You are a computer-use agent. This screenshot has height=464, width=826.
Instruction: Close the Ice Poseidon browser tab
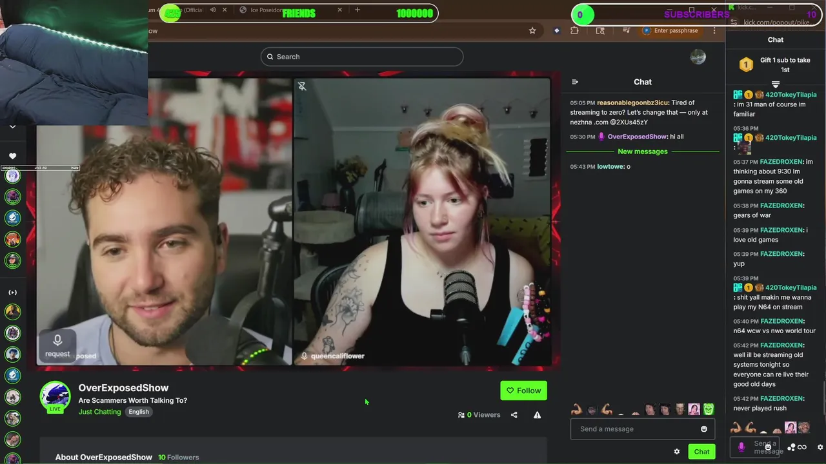(x=340, y=10)
